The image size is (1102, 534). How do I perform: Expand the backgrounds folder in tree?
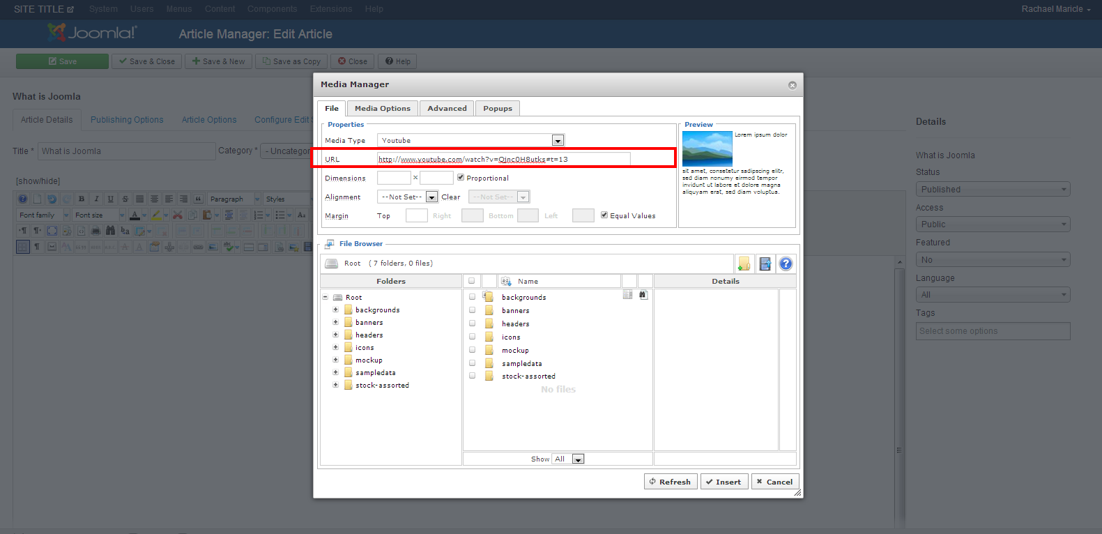tap(335, 310)
